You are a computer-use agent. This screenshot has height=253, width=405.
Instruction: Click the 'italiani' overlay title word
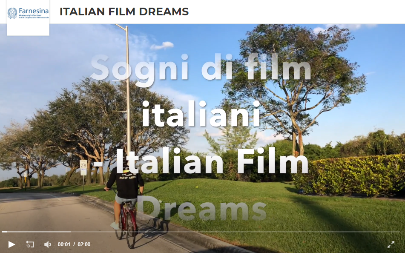coord(201,113)
